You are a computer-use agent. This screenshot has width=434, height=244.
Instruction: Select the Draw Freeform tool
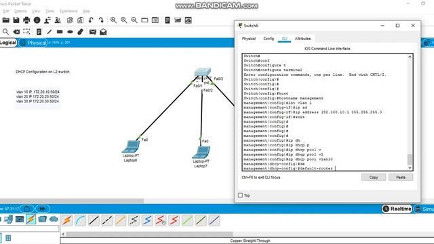click(x=80, y=32)
